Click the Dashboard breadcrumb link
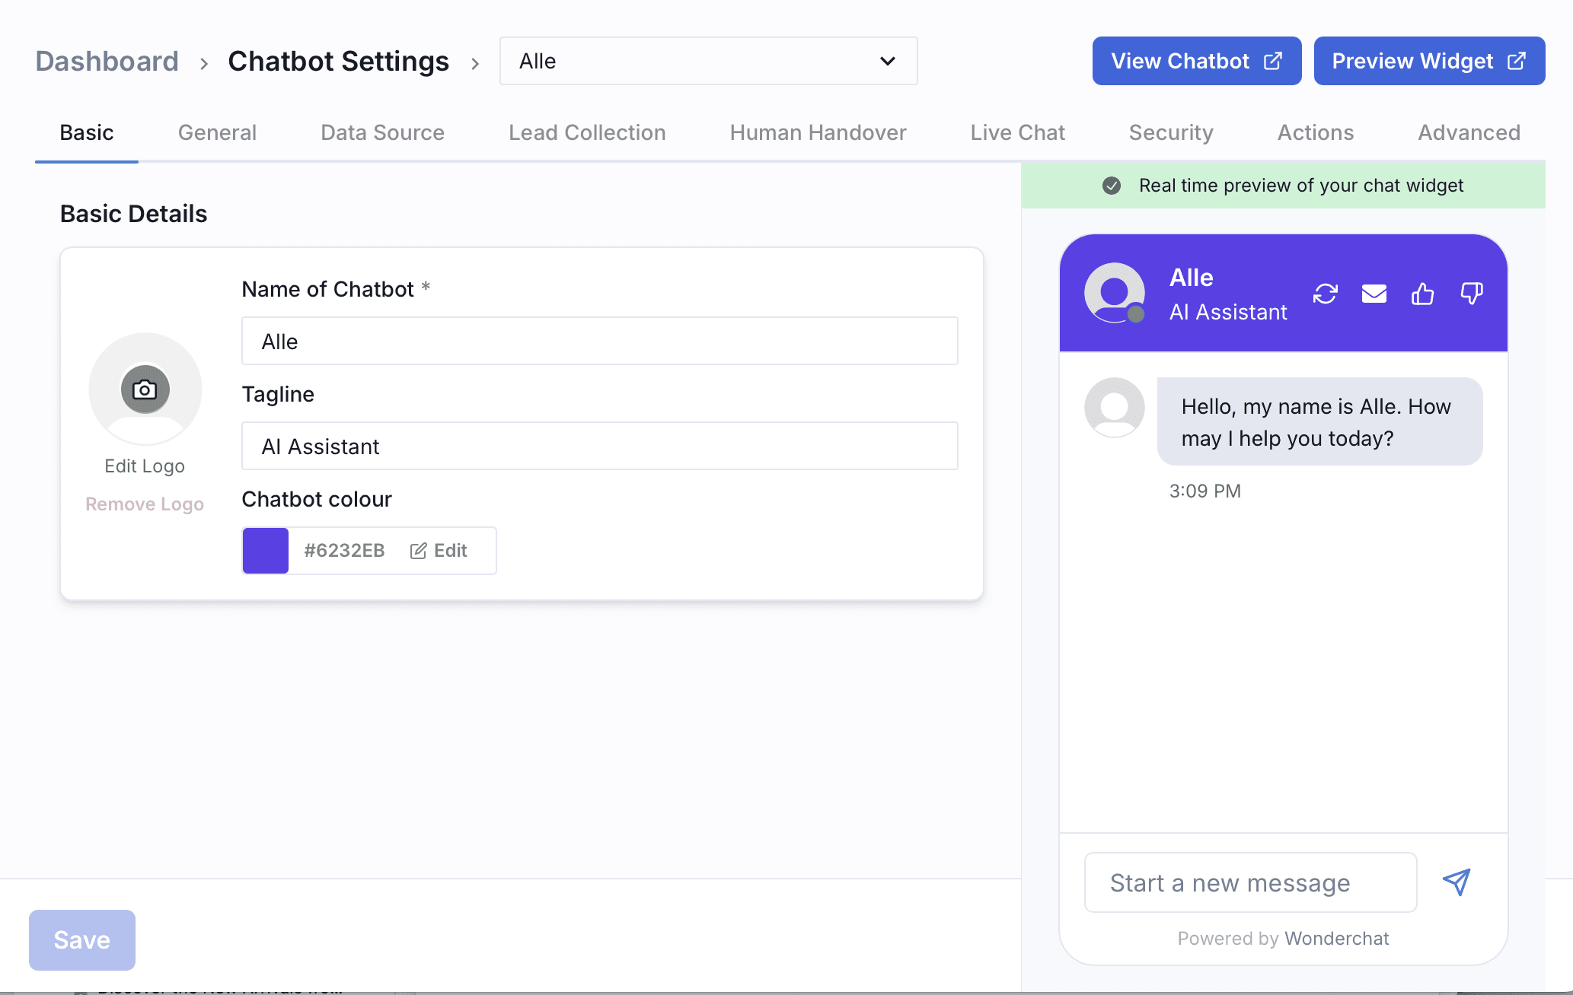 click(x=107, y=61)
